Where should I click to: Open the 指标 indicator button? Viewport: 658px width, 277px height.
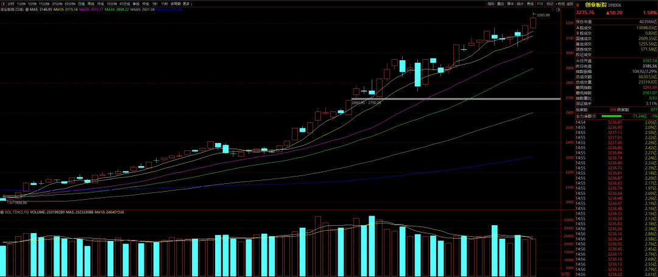(x=491, y=4)
